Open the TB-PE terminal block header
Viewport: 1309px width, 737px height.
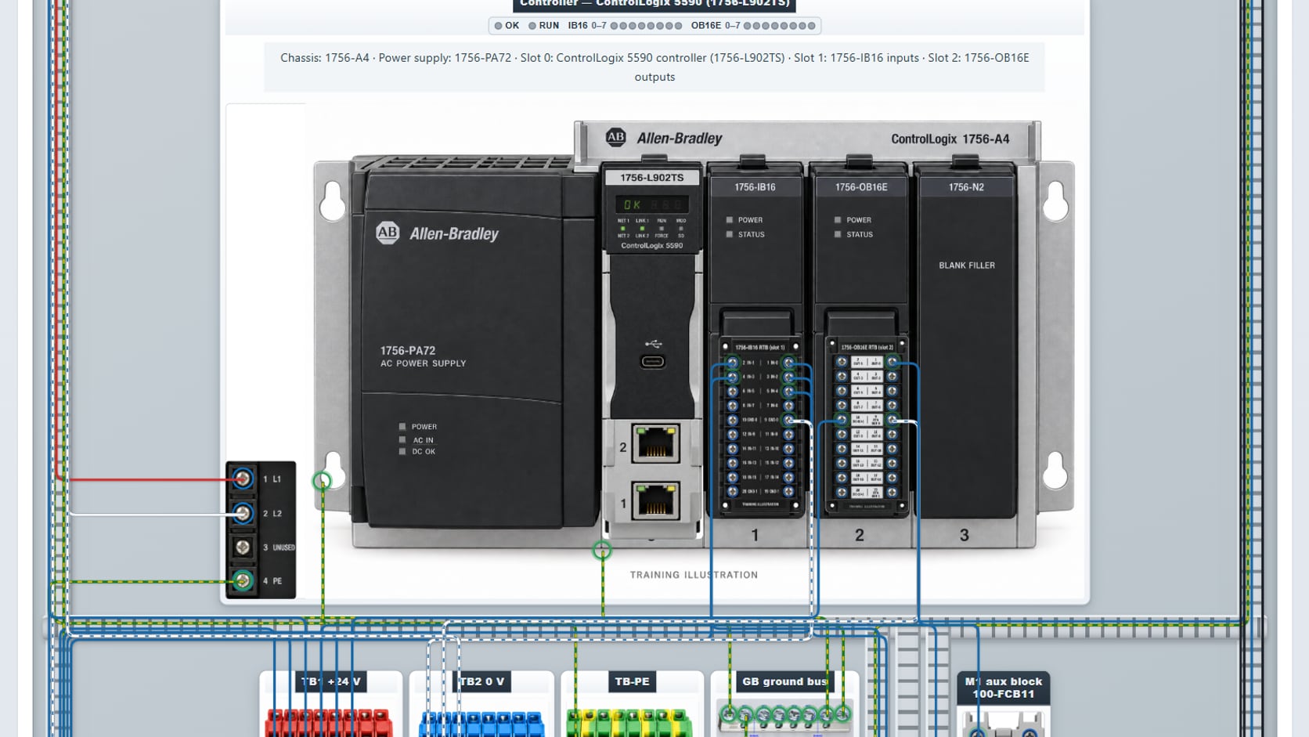pos(632,681)
